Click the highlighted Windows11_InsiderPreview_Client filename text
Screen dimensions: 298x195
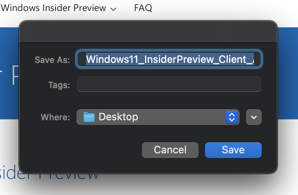[170, 59]
